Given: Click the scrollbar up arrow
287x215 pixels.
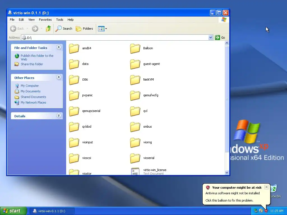Looking at the screenshot, I should (227, 43).
